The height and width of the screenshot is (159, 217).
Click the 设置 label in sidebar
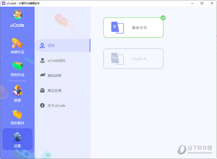(x=17, y=146)
